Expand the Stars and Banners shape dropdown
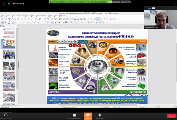This screenshot has width=177, height=120. (64, 23)
